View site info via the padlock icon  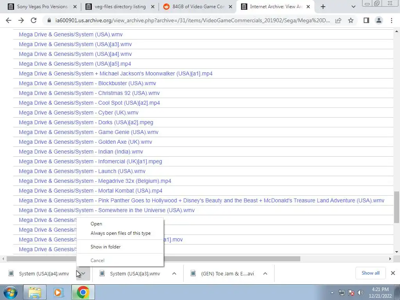pos(49,20)
